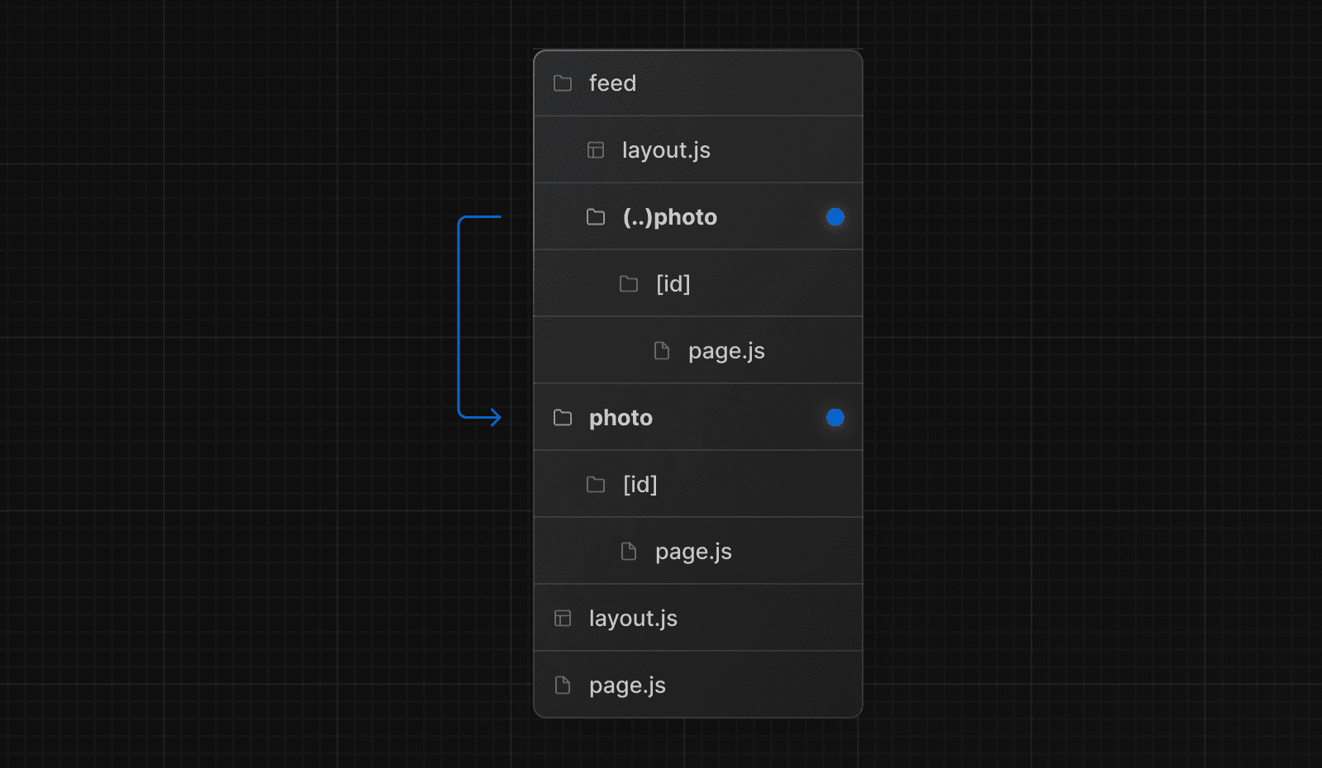This screenshot has height=768, width=1322.
Task: Click the folder icon beside feed
Action: (563, 83)
